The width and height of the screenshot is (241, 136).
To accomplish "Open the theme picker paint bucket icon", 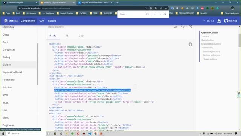I will click(x=219, y=21).
